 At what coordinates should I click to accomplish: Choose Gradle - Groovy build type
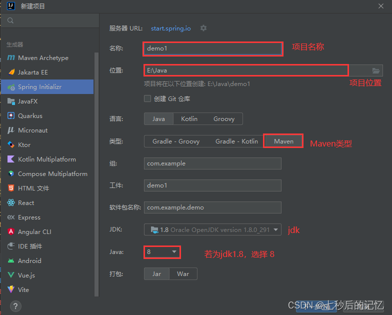coord(176,141)
